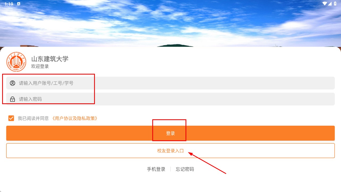Tap the 我已阅读并同意 label text
Image resolution: width=341 pixels, height=192 pixels.
(33, 119)
